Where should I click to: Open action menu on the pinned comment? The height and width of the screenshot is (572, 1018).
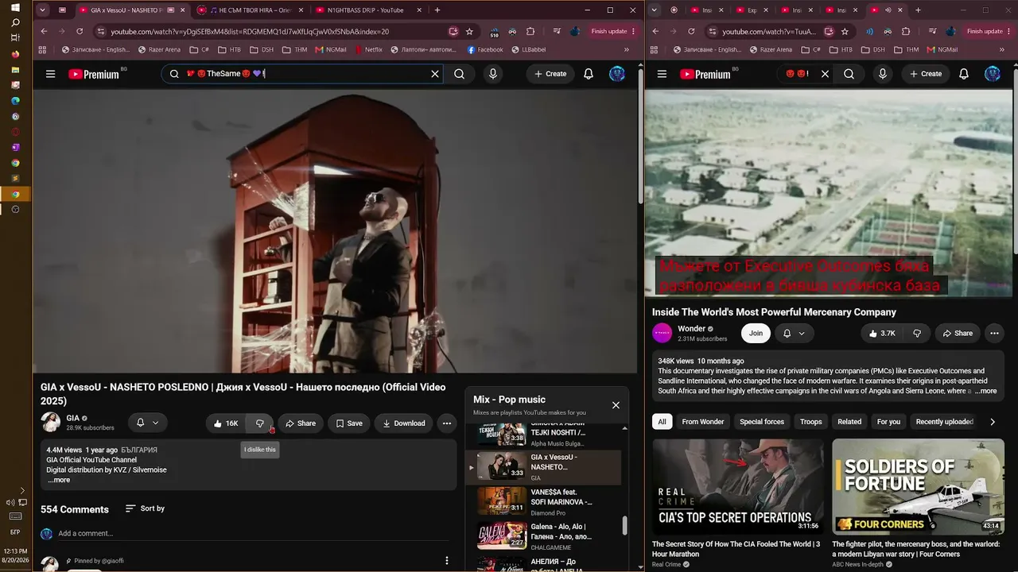[447, 561]
